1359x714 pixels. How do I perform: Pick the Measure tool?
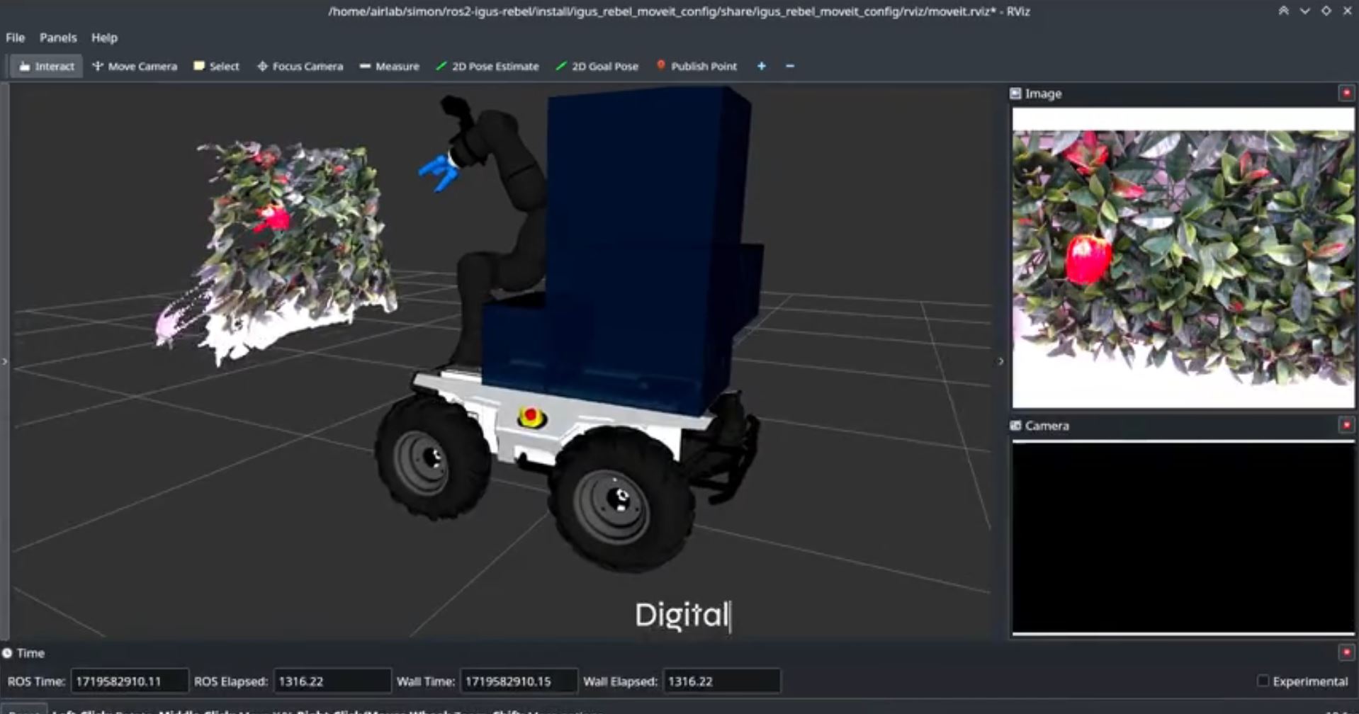(x=389, y=67)
